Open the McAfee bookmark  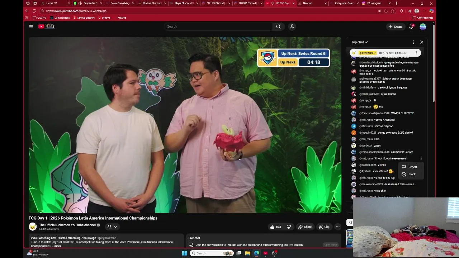coord(122,18)
